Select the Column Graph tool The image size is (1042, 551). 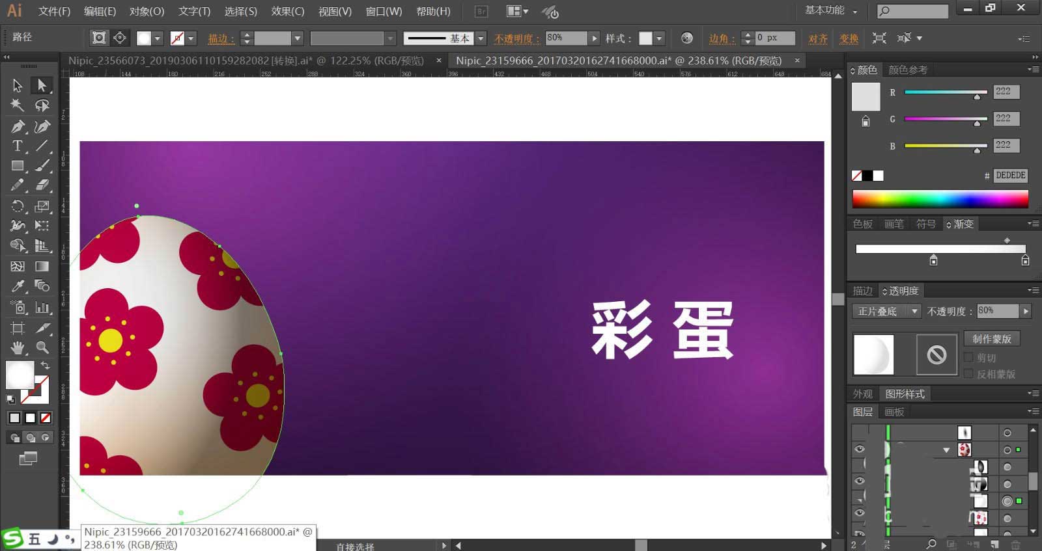click(x=42, y=307)
